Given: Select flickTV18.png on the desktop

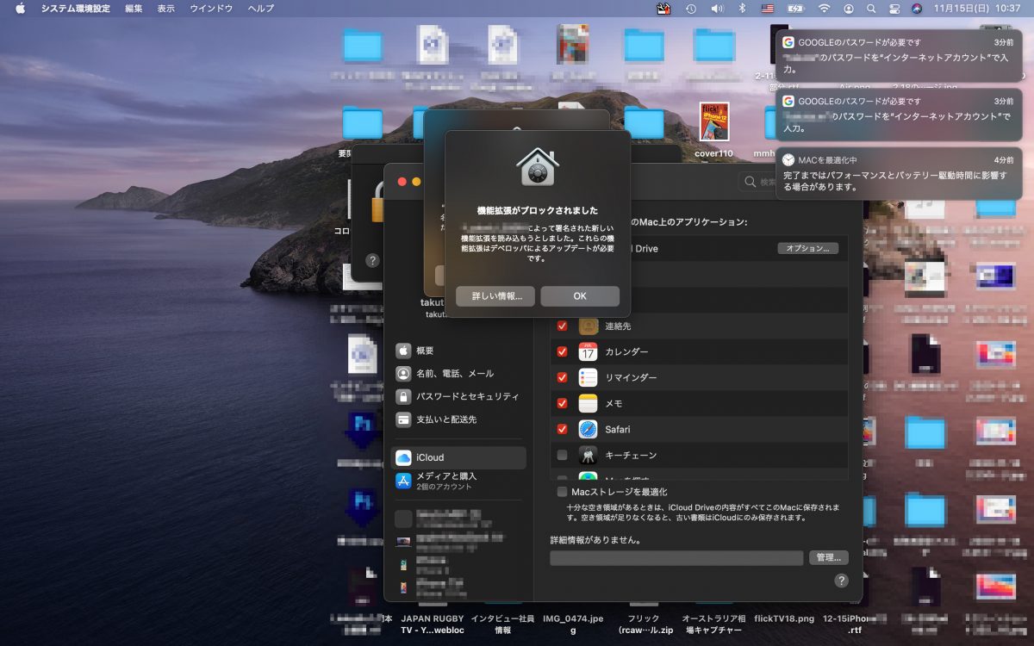Looking at the screenshot, I should 783,618.
